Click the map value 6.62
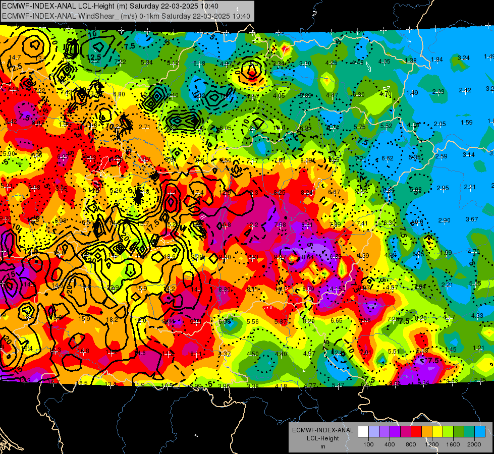Screen dimensions: 494x454 coord(388,158)
